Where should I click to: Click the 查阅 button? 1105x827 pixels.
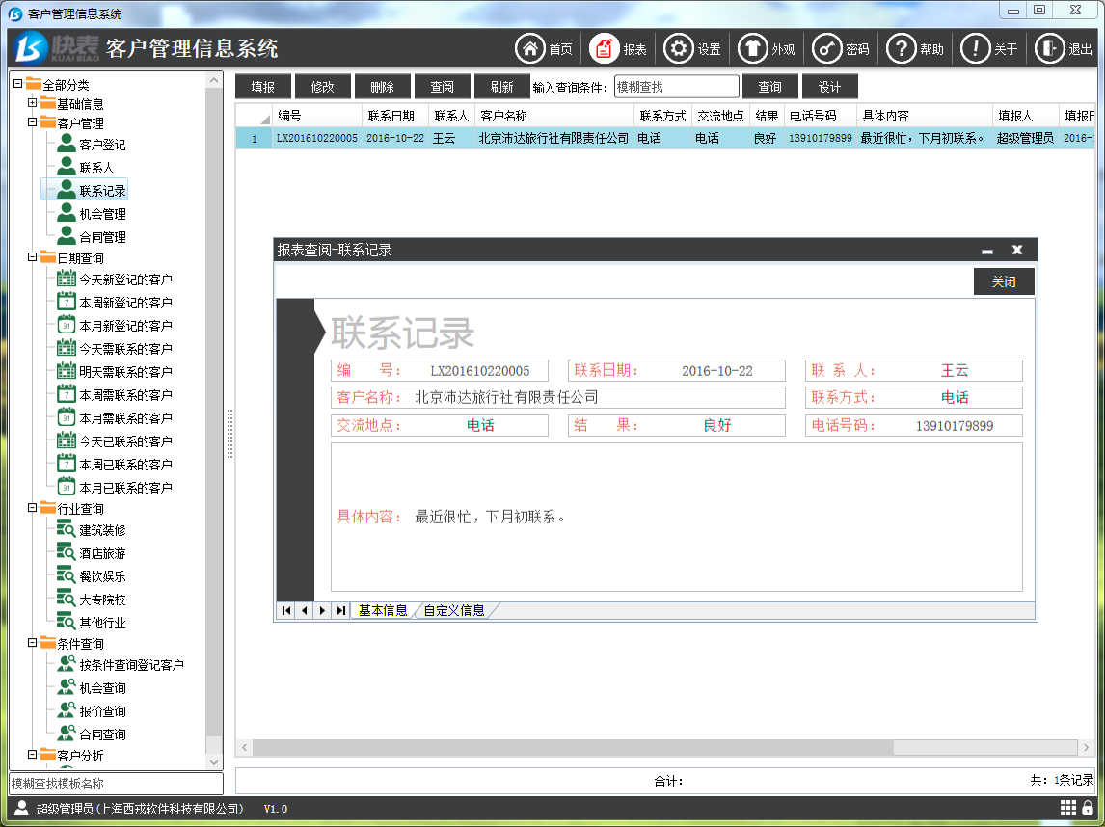(x=442, y=87)
